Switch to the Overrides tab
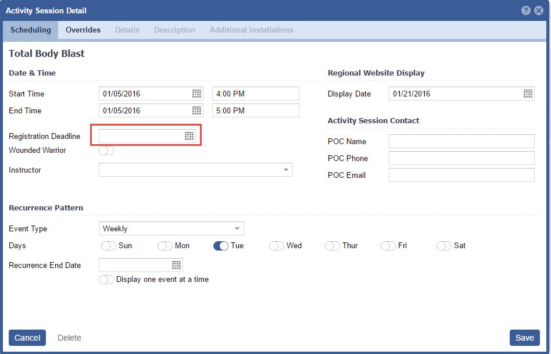 point(83,30)
